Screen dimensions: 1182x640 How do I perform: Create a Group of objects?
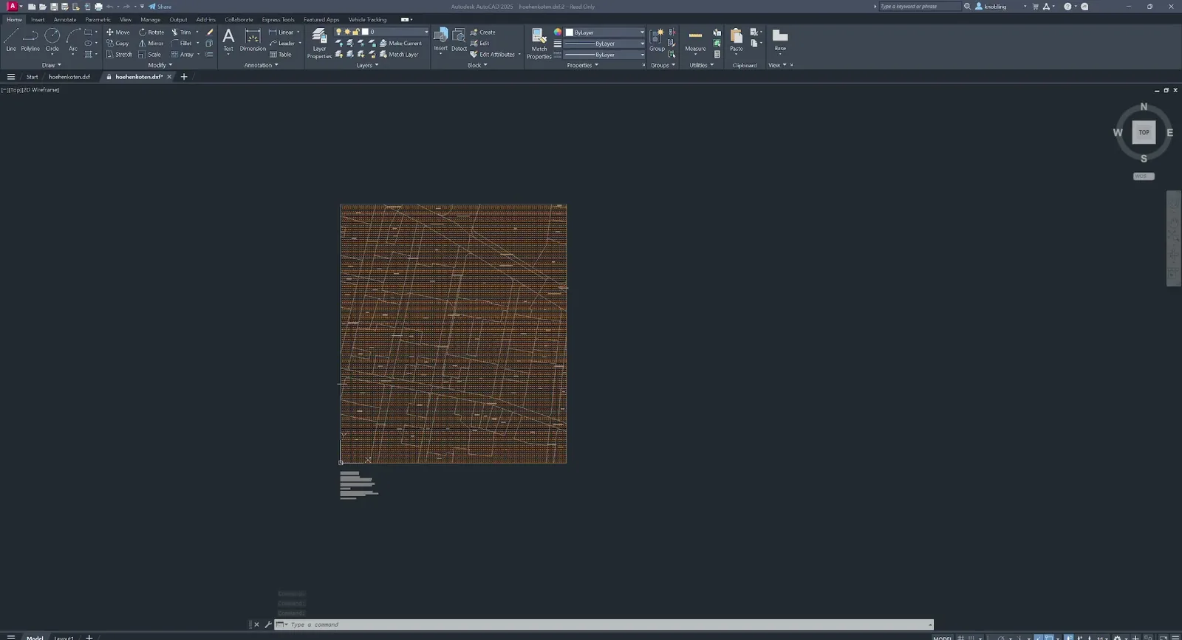(x=657, y=40)
